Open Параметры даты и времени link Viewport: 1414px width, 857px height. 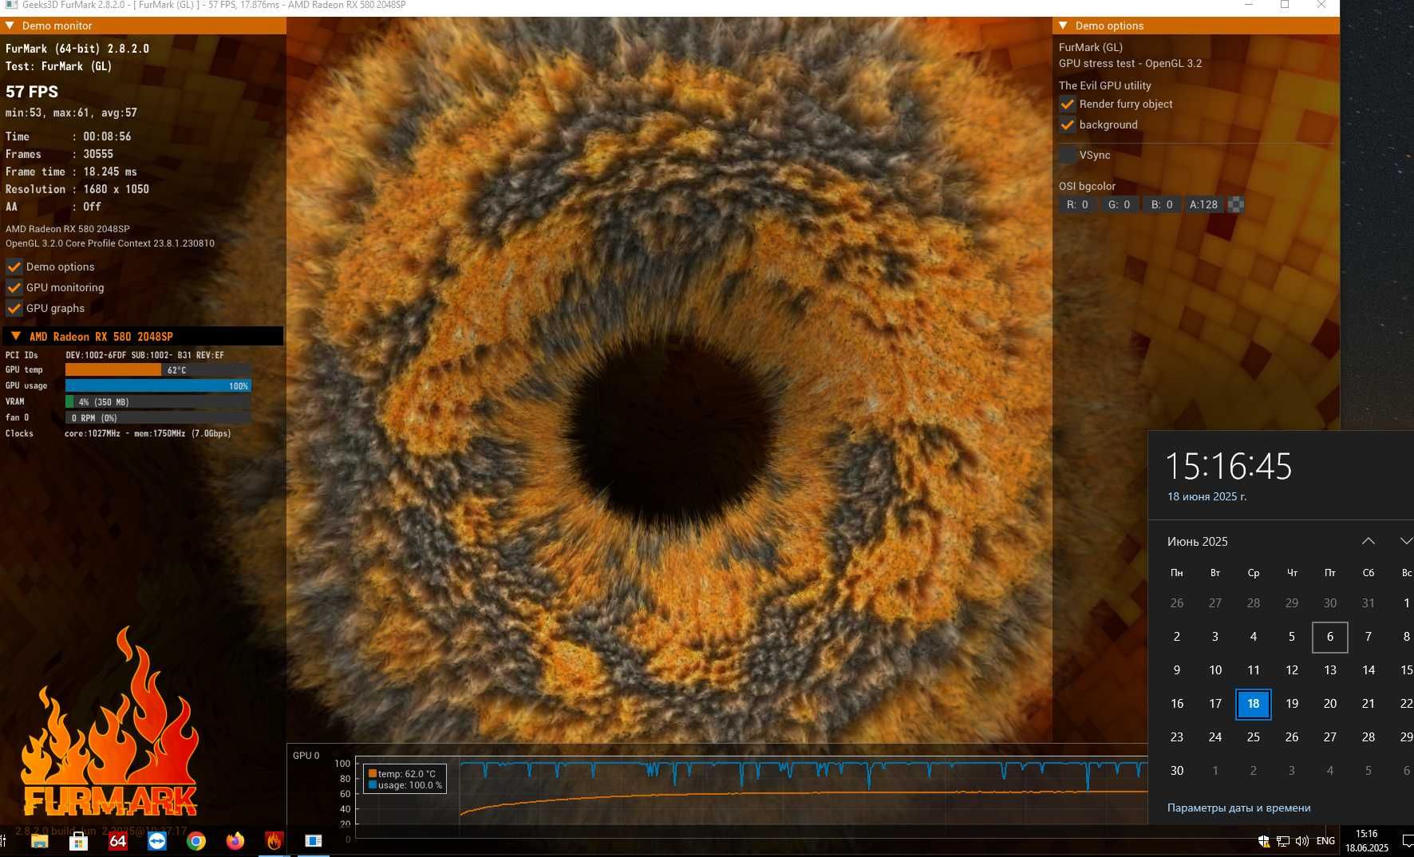click(1238, 808)
